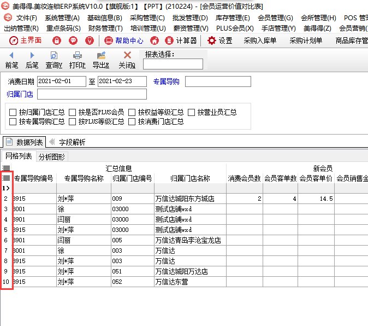Toggle 按权益等级汇总 checkbox
This screenshot has width=368, height=326.
pyautogui.click(x=132, y=112)
